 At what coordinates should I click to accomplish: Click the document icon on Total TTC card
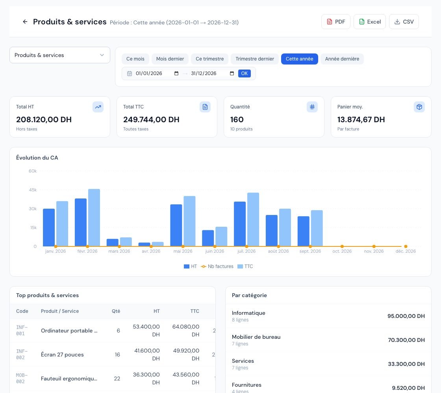pyautogui.click(x=205, y=107)
